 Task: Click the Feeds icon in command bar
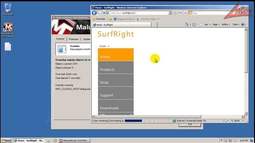pos(194,25)
